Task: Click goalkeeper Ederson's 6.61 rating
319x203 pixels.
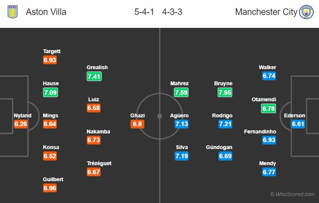Action: (298, 124)
